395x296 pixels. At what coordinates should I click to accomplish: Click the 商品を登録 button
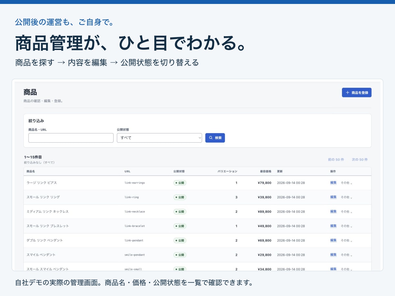[357, 93]
